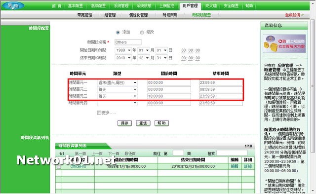Viewport: 316px width, 194px height.
Task: Switch to the 防火牆 top menu tab
Action: tap(211, 6)
